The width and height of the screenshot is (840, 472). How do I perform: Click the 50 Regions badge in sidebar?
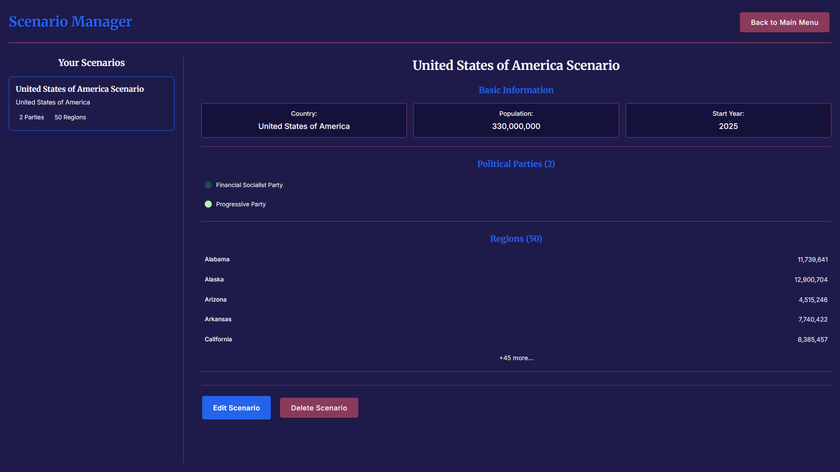click(x=70, y=117)
